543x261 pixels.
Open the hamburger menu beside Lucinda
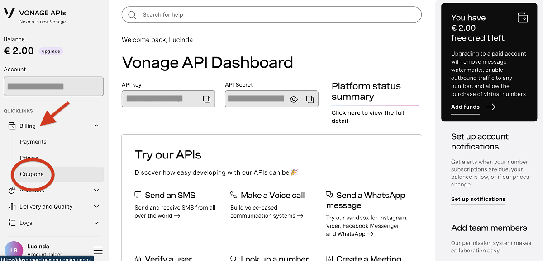[98, 250]
